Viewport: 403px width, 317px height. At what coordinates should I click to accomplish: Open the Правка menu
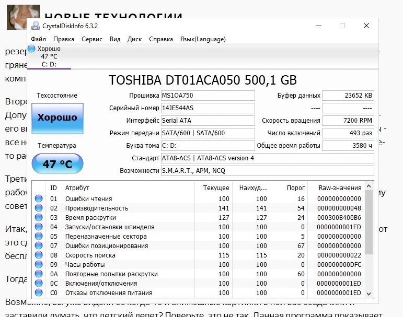(64, 39)
